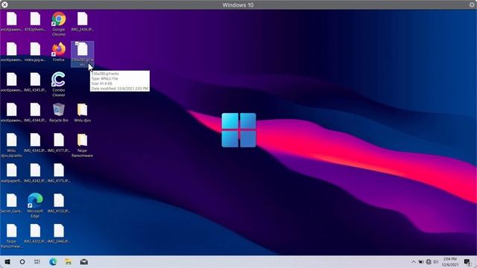The width and height of the screenshot is (477, 268).
Task: Open the VM window settings gear
Action: click(472, 4)
